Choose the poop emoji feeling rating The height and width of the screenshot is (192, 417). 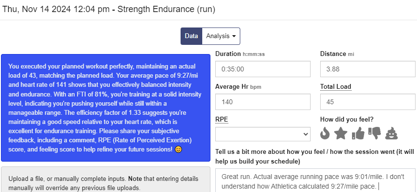click(391, 133)
